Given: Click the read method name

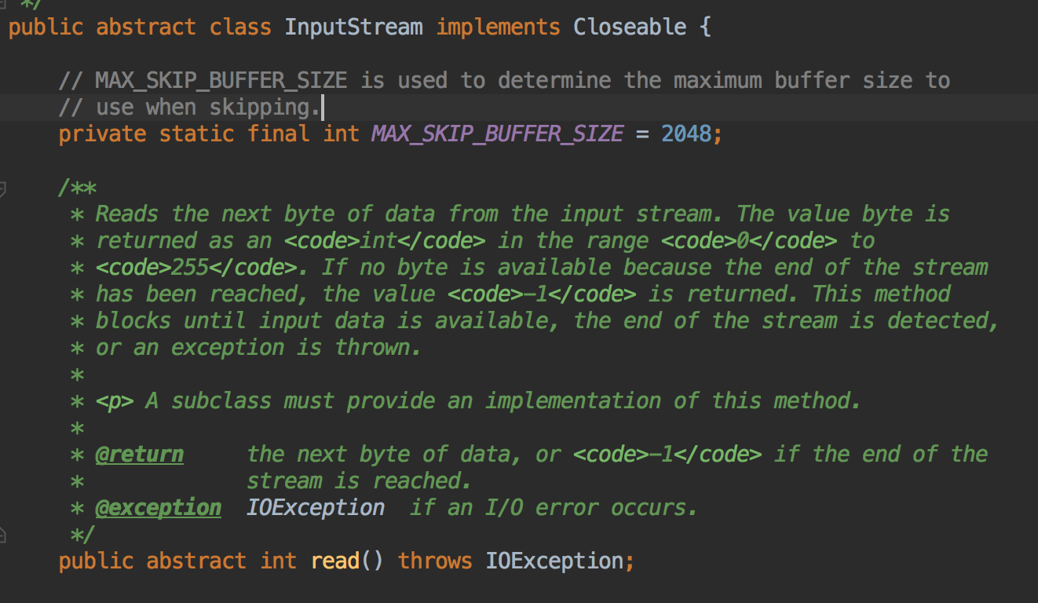Looking at the screenshot, I should pos(335,561).
